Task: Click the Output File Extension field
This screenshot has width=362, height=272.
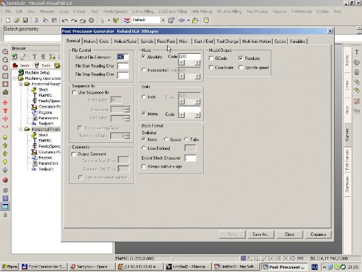Action: pyautogui.click(x=123, y=57)
